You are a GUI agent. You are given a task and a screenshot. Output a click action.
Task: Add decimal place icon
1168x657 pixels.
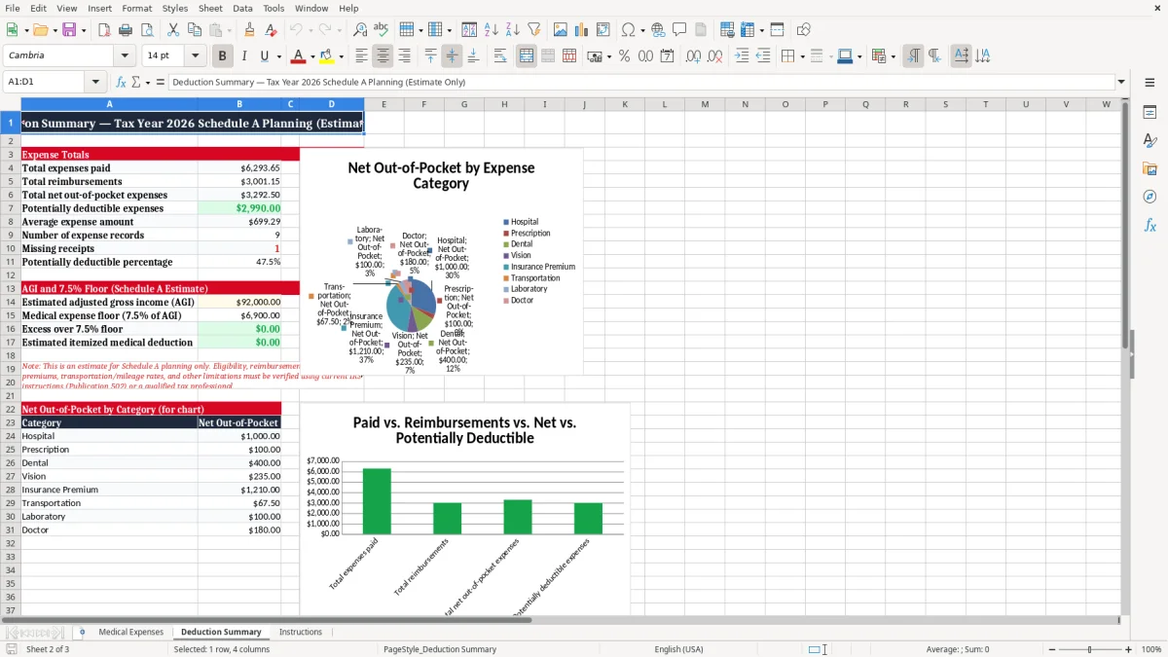pyautogui.click(x=693, y=56)
